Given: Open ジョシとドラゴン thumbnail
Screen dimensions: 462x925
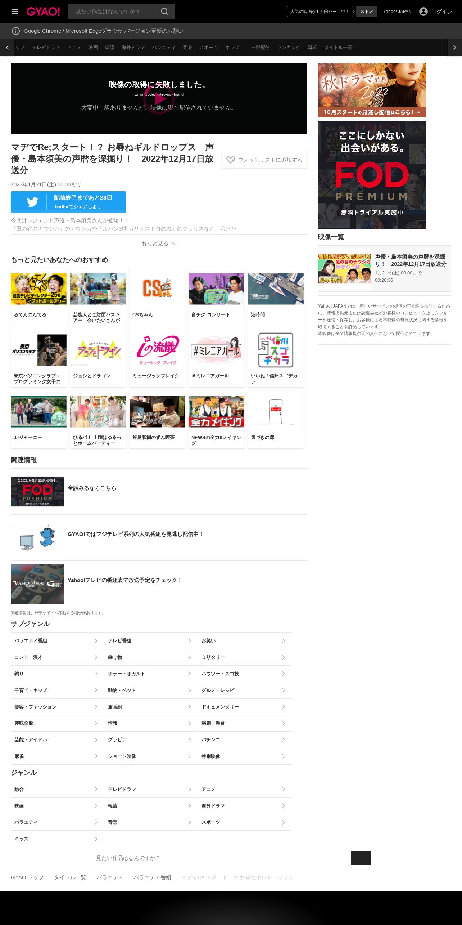Looking at the screenshot, I should coord(98,350).
